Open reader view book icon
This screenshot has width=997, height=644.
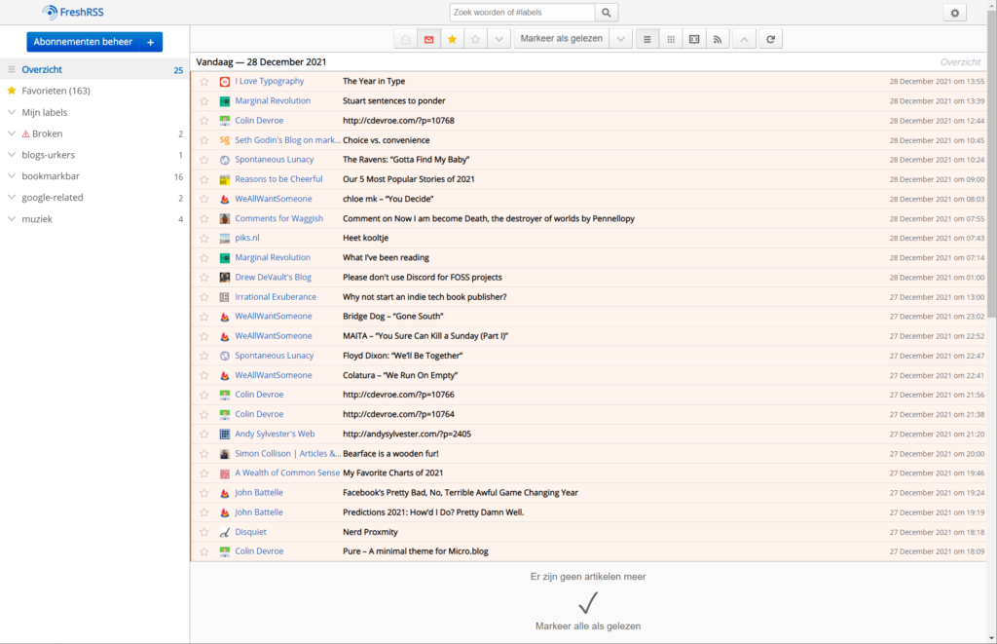694,39
